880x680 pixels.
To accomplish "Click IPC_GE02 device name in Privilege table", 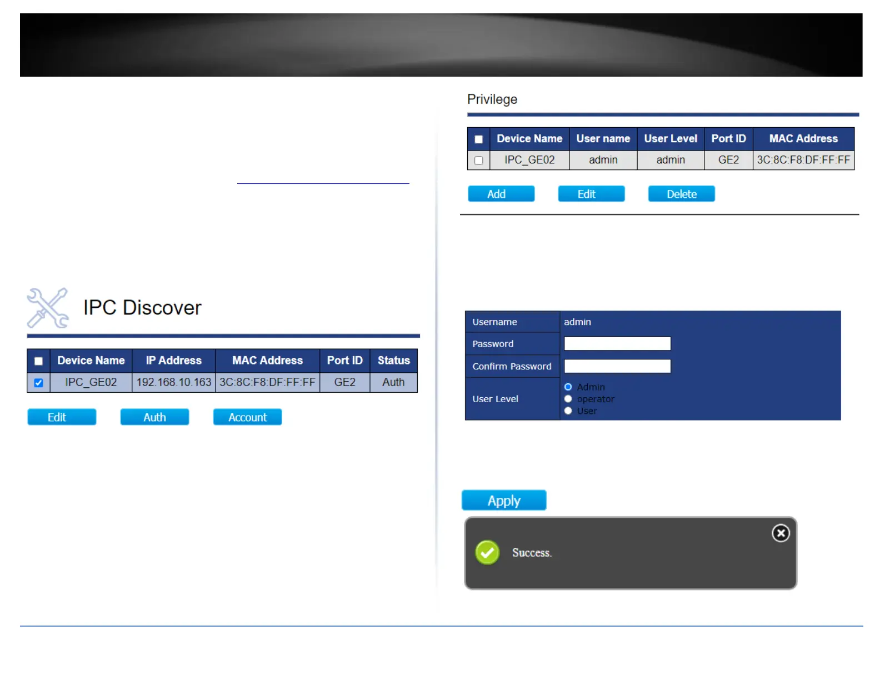I will tap(529, 160).
